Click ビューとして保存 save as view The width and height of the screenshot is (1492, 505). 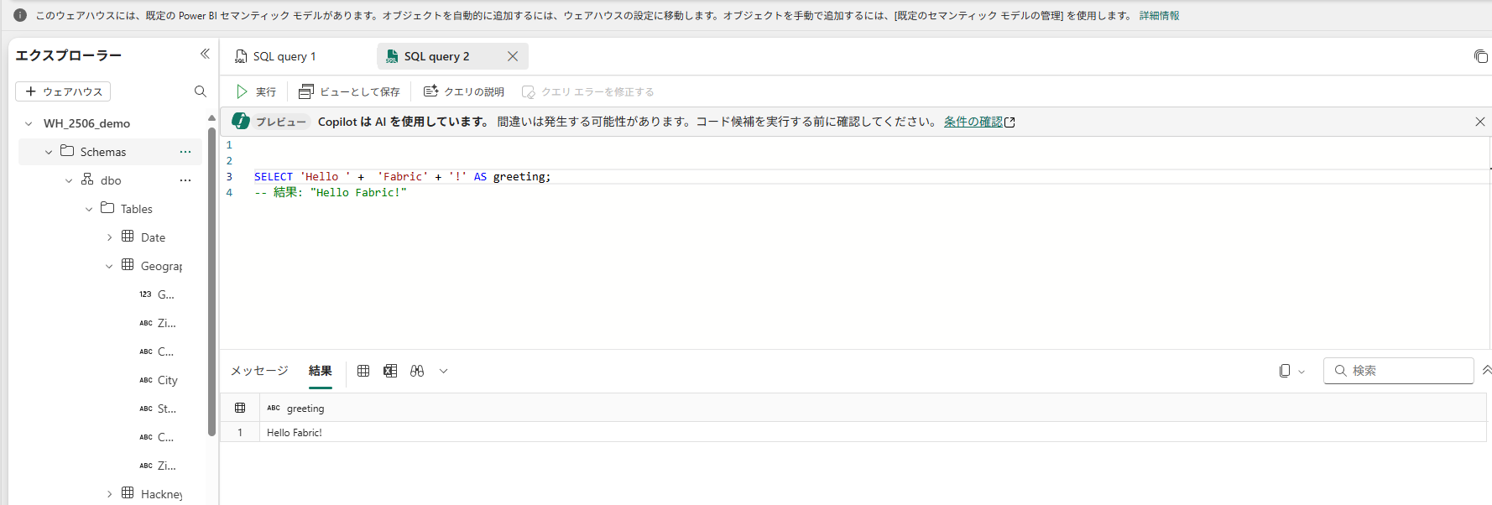pos(349,91)
